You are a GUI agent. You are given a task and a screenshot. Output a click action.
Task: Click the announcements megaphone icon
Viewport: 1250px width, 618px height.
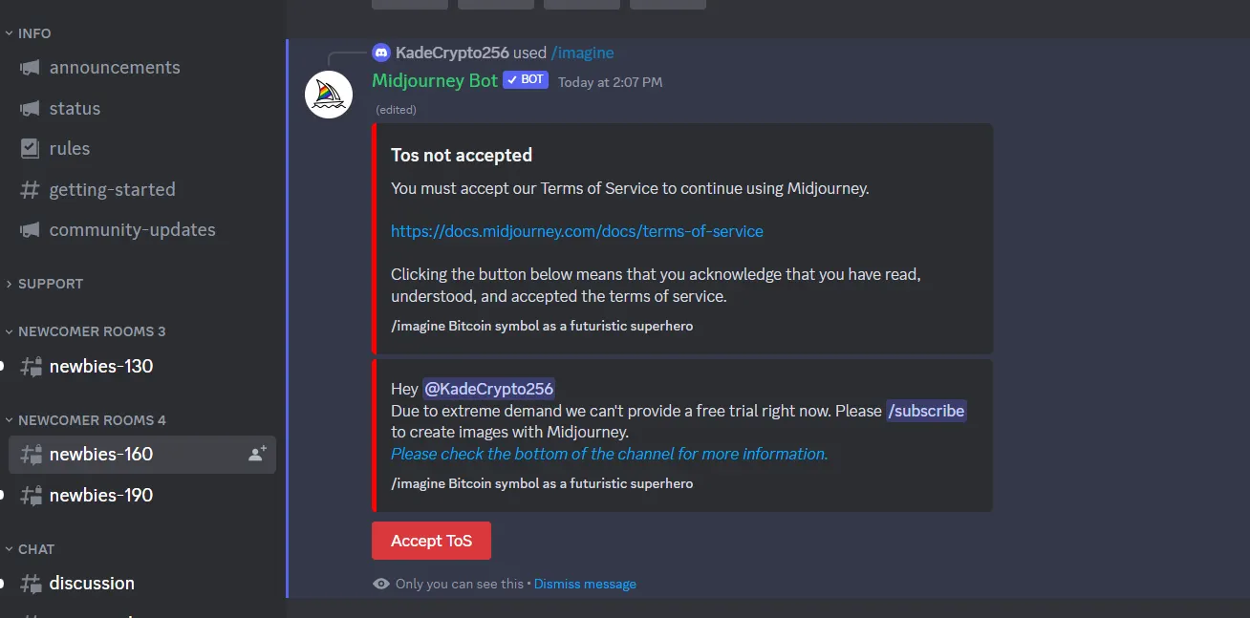click(31, 68)
